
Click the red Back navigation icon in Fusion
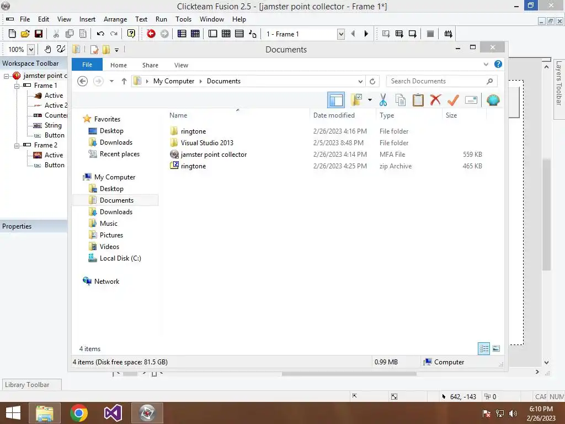tap(151, 34)
